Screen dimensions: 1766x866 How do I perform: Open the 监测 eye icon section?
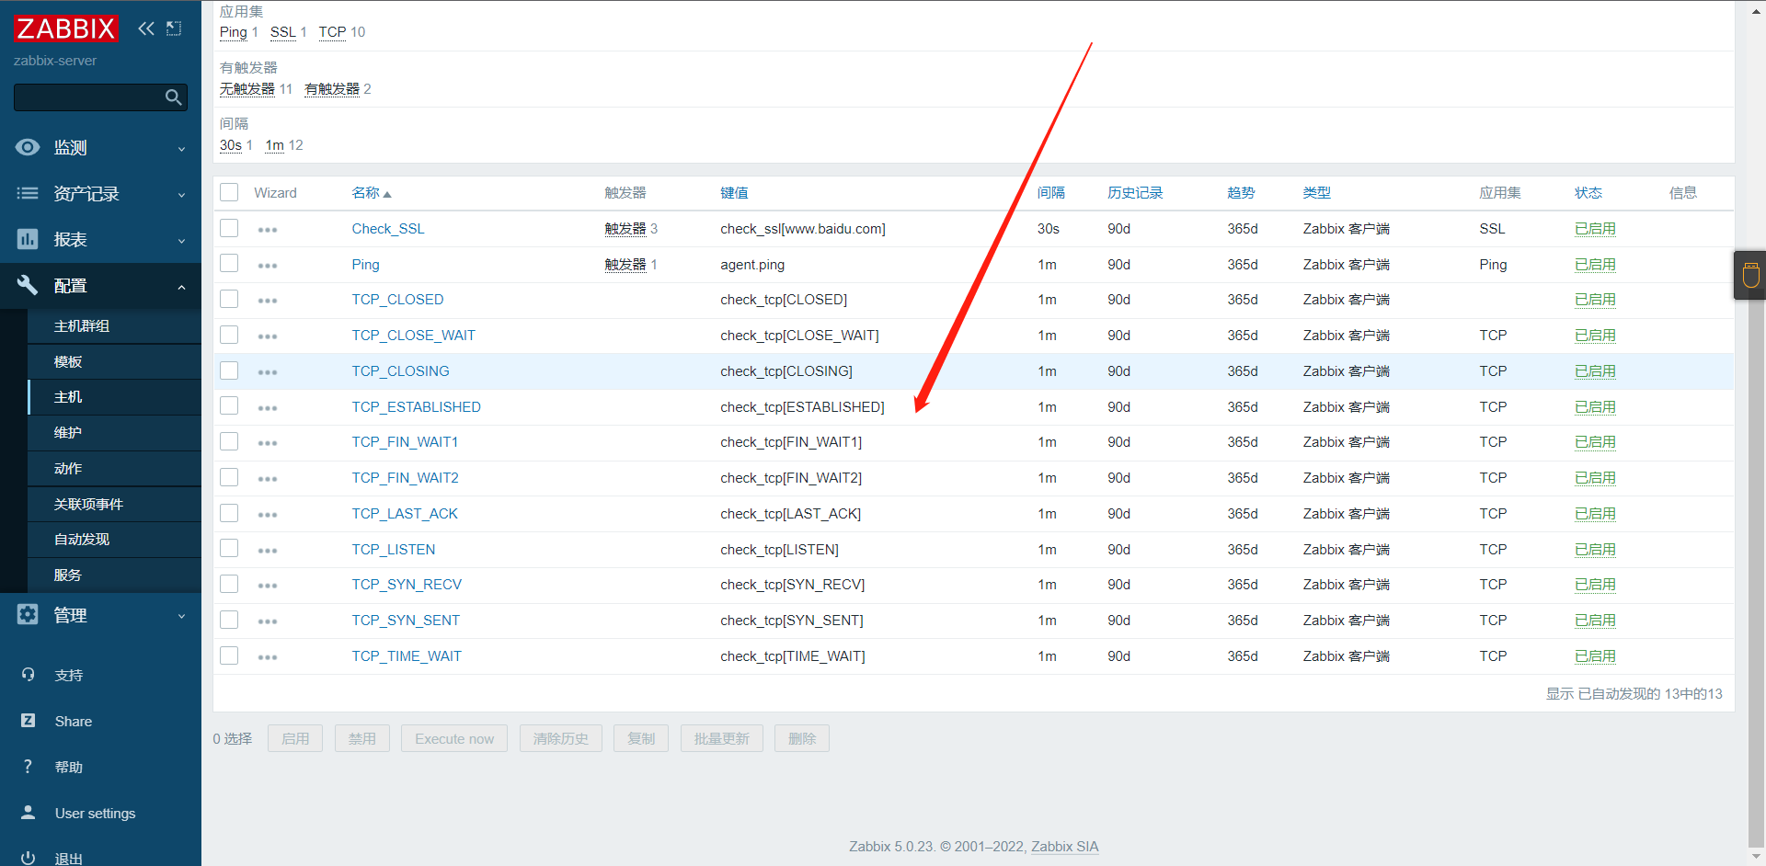pos(28,147)
